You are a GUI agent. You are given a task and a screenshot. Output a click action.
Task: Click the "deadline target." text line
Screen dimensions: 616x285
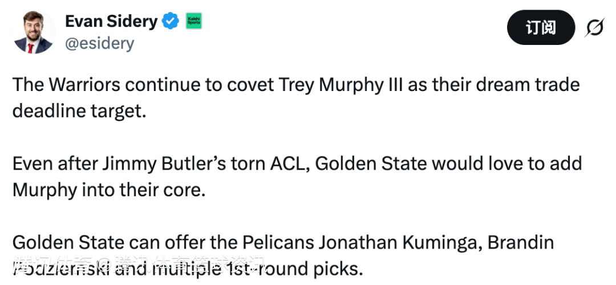[79, 110]
